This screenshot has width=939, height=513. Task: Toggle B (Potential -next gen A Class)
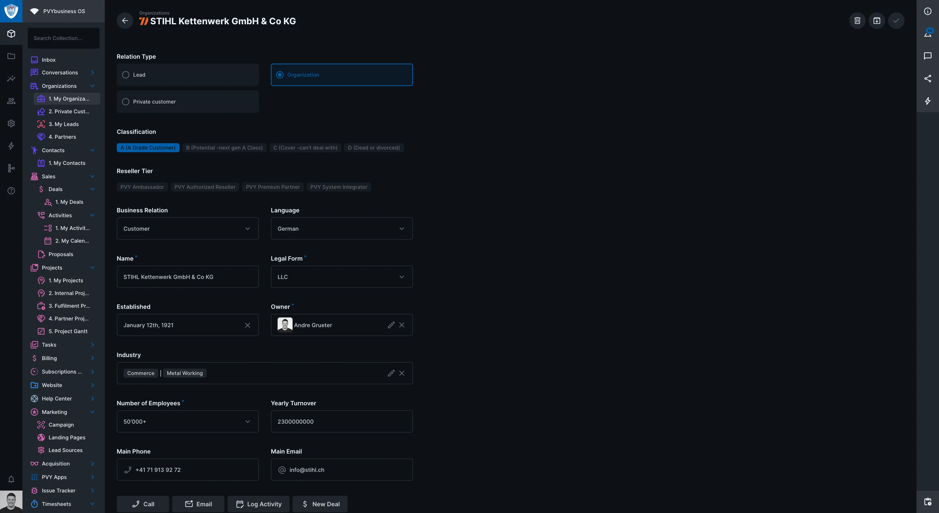(224, 148)
